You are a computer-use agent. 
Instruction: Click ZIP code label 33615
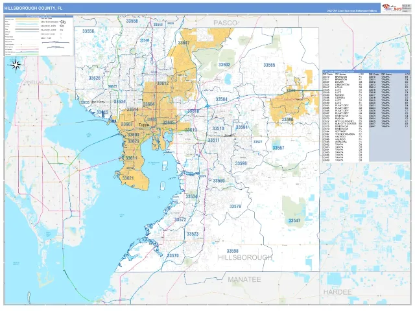pyautogui.click(x=102, y=112)
